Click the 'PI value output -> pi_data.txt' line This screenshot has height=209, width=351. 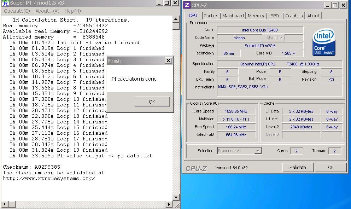coord(81,156)
